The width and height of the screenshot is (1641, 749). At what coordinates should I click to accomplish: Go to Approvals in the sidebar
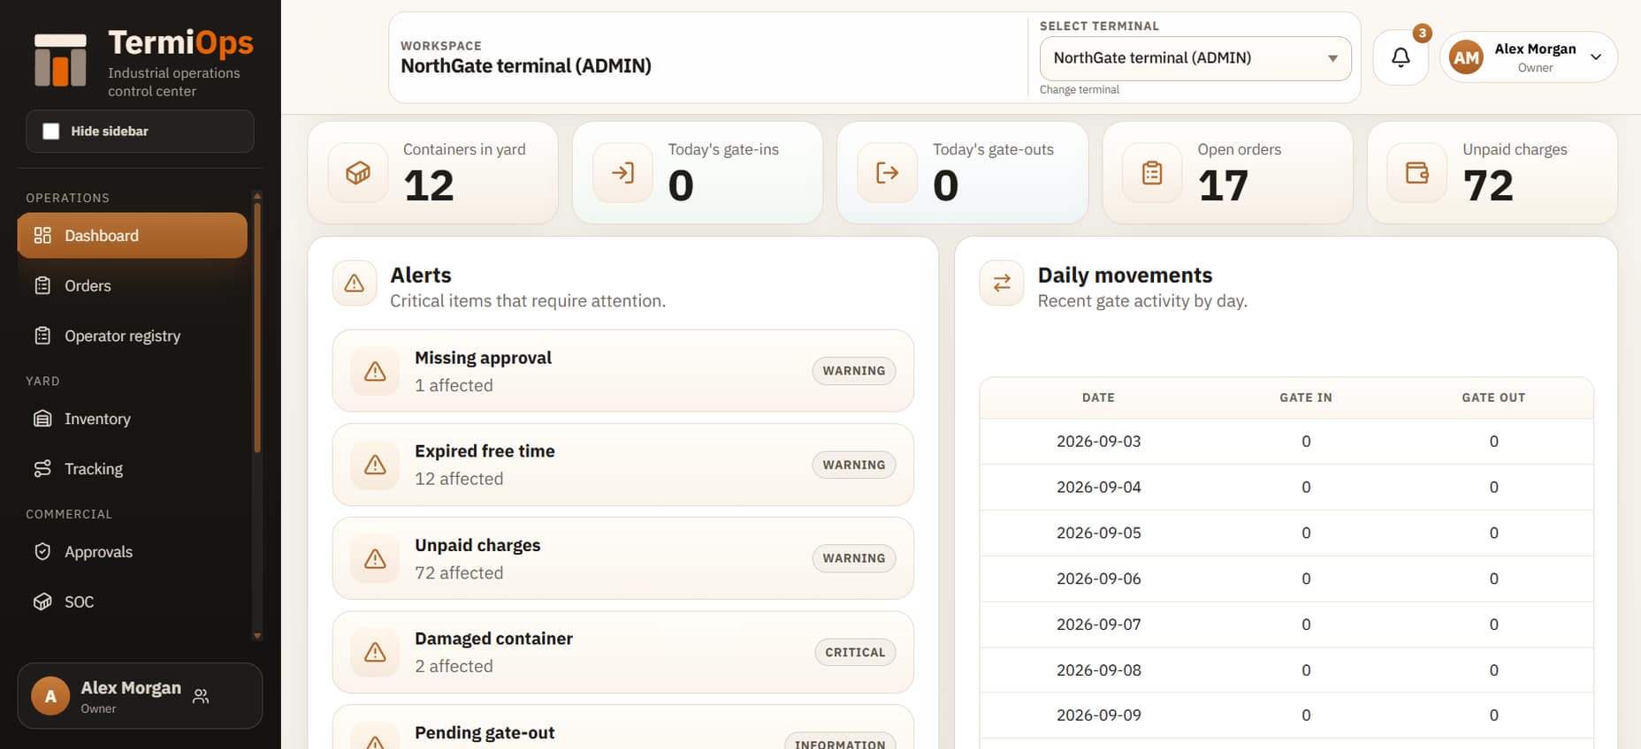click(x=133, y=552)
